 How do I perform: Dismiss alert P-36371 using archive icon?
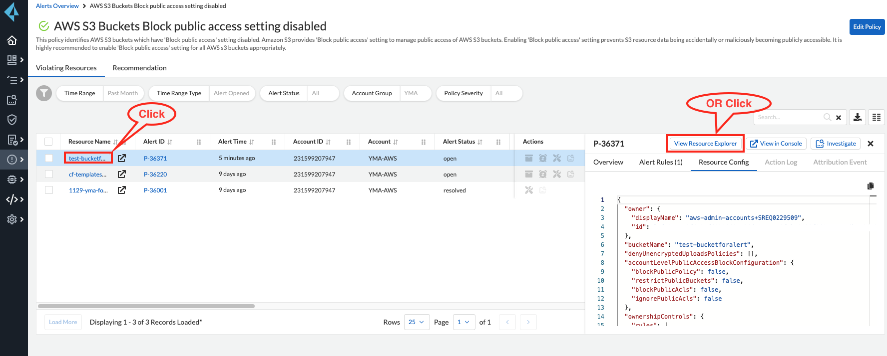(x=528, y=158)
